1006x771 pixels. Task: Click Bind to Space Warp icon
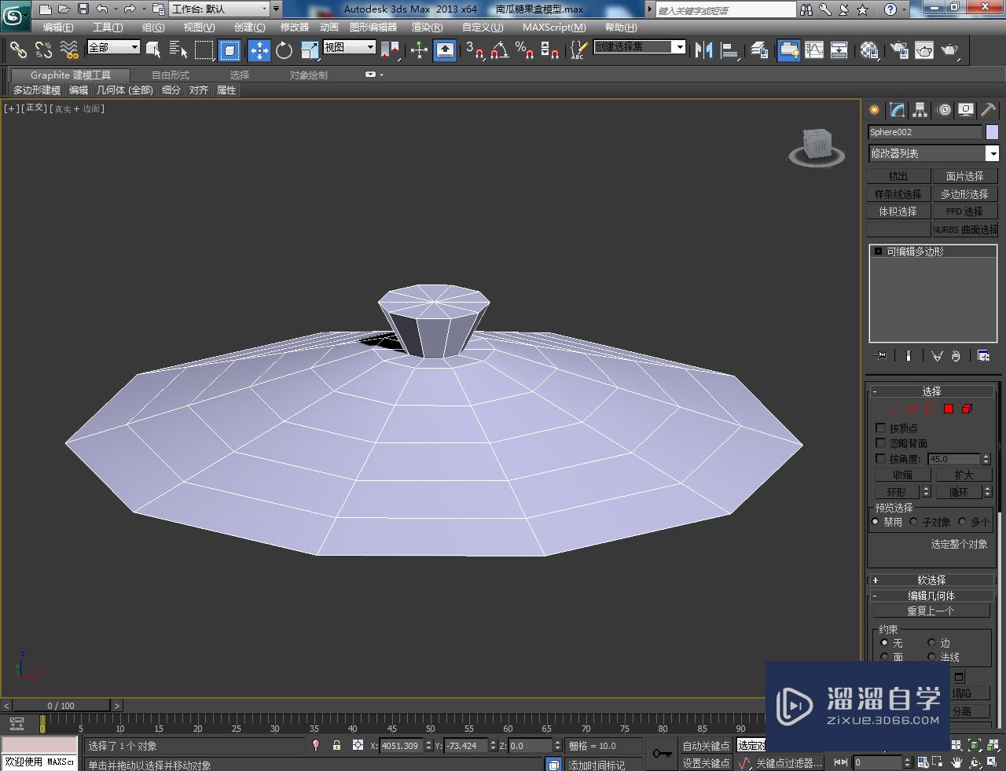pos(69,50)
